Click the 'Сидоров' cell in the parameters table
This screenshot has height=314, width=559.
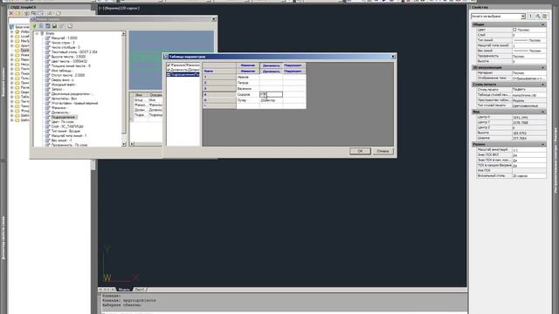248,94
